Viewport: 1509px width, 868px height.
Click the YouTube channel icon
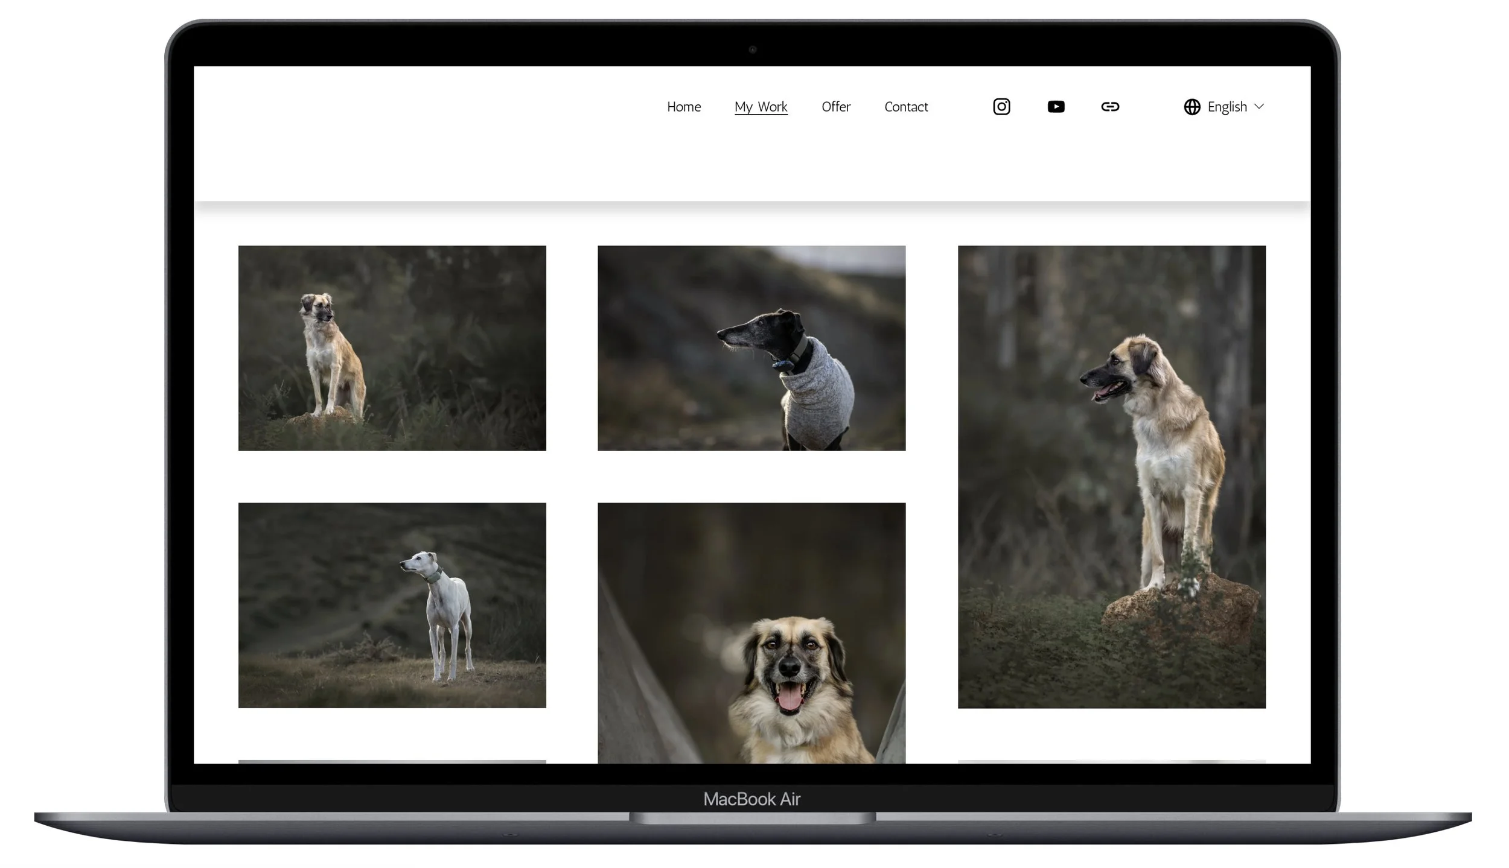(x=1056, y=107)
